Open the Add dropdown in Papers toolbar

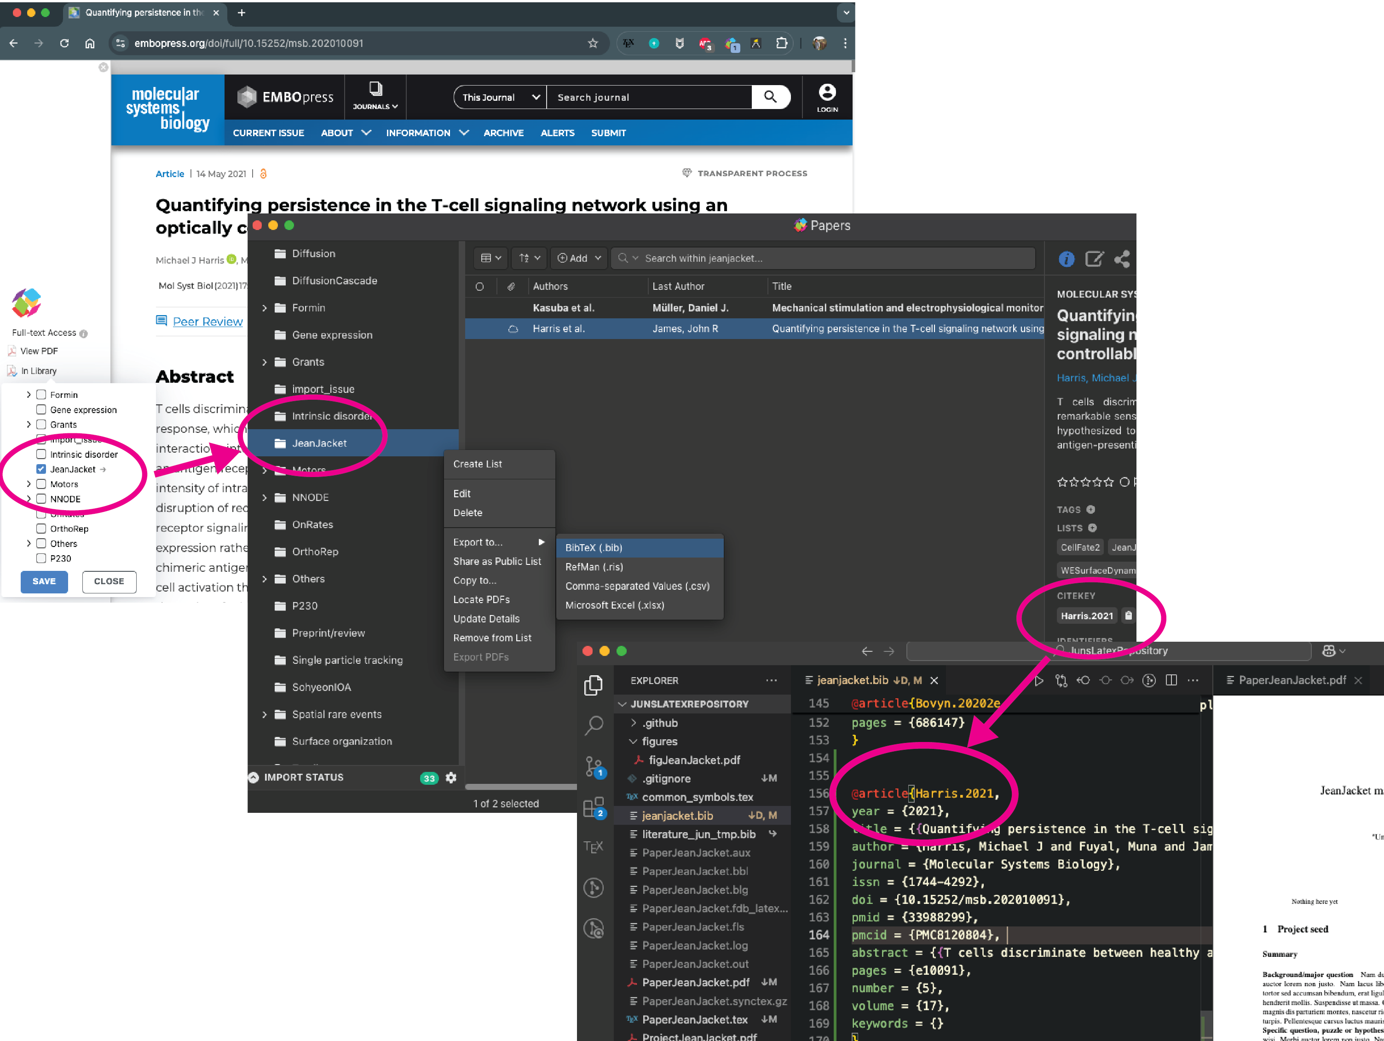[579, 258]
